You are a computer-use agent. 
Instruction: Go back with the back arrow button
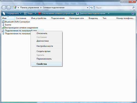point(4,8)
